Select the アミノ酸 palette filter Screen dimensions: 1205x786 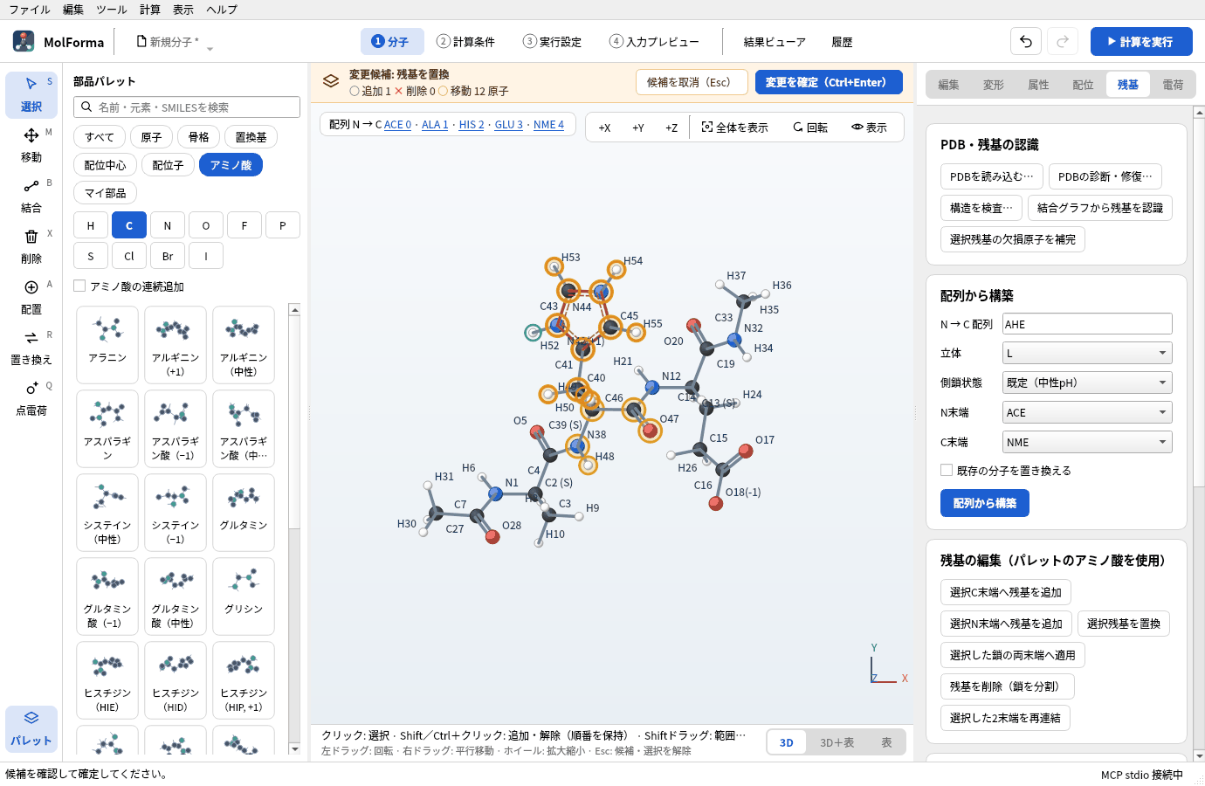[x=231, y=165]
